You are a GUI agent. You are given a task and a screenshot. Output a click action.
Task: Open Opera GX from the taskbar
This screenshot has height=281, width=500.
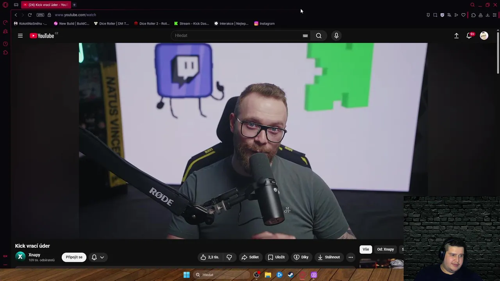tap(302, 275)
